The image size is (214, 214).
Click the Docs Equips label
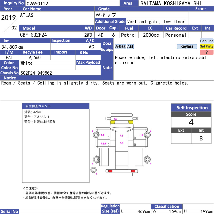[107, 46]
